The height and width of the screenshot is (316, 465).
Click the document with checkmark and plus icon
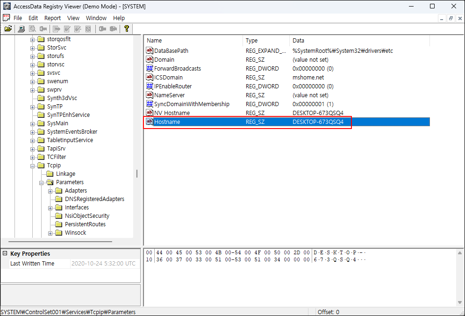click(x=78, y=29)
